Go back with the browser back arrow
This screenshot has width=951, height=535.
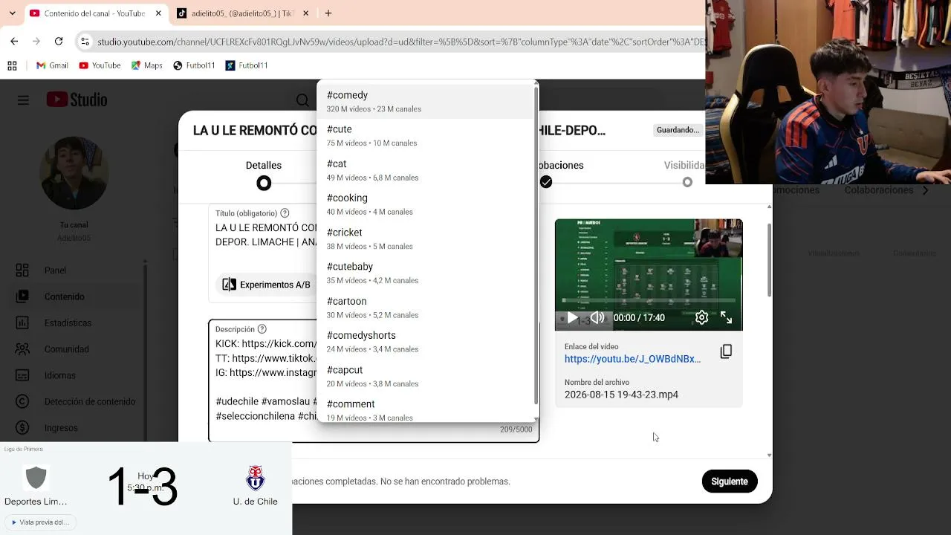click(14, 42)
